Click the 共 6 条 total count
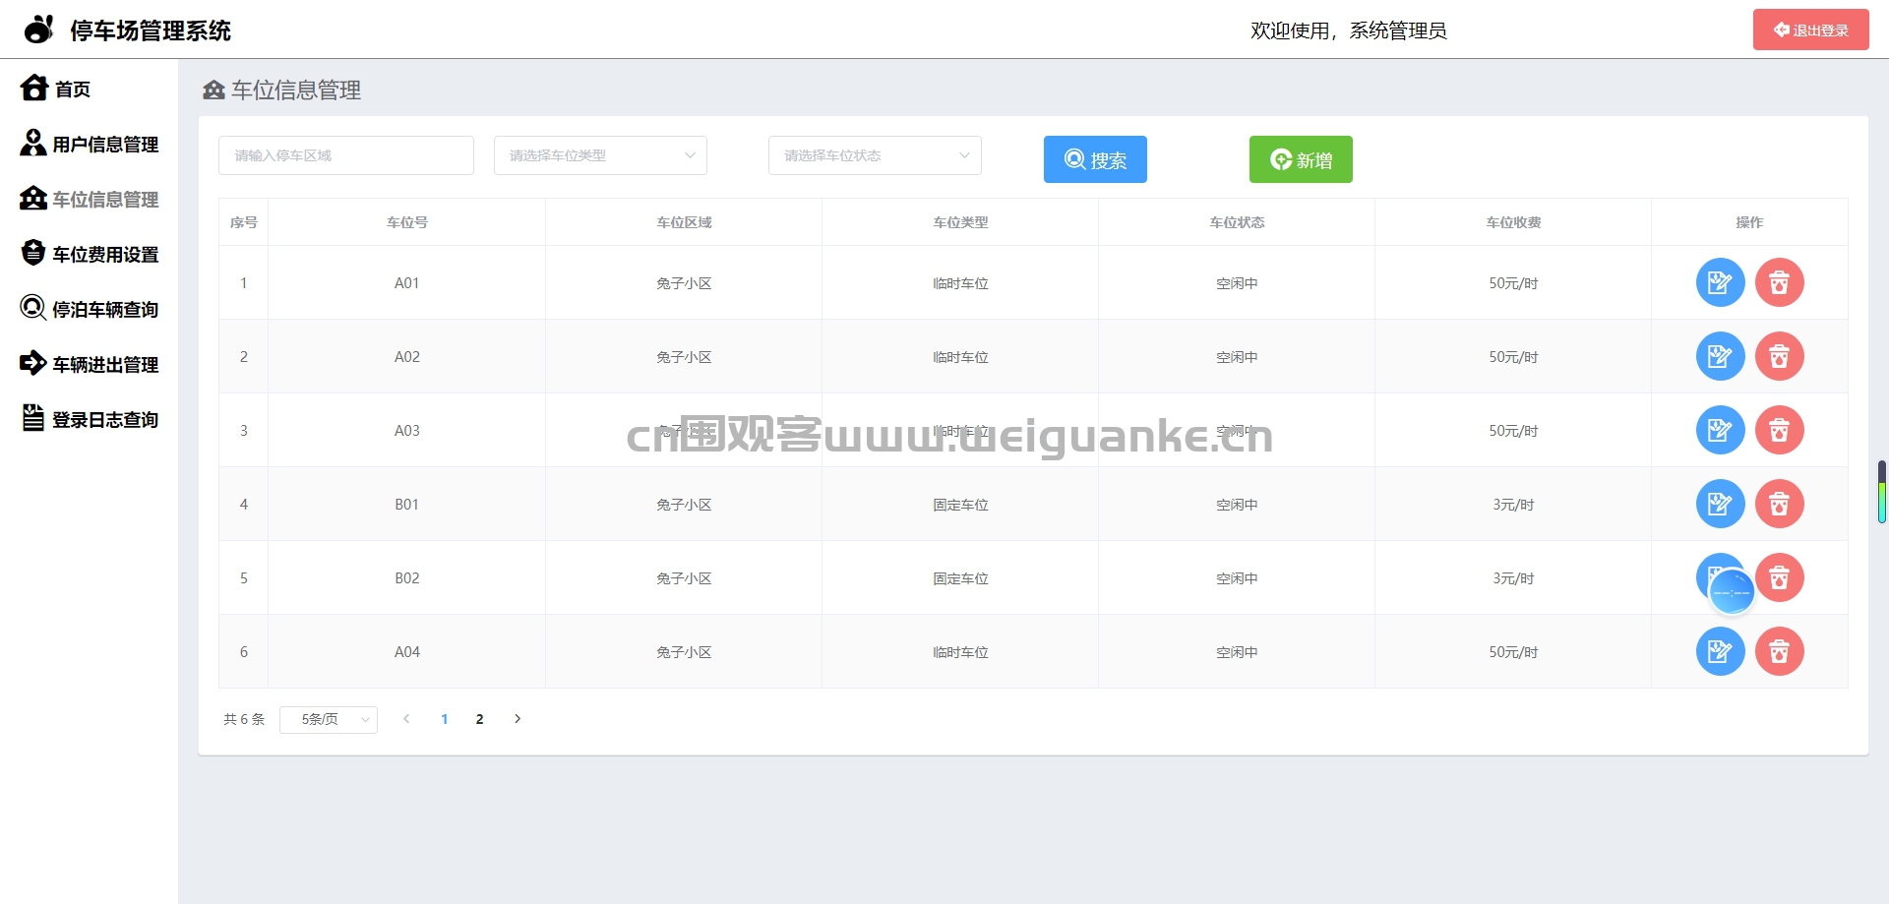1889x904 pixels. (244, 719)
